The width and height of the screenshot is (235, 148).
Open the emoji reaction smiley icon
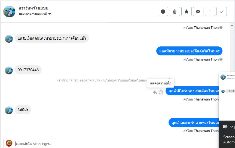click(x=161, y=92)
